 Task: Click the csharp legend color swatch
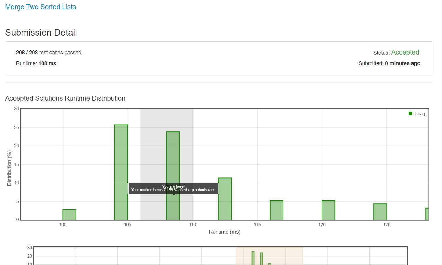point(411,114)
